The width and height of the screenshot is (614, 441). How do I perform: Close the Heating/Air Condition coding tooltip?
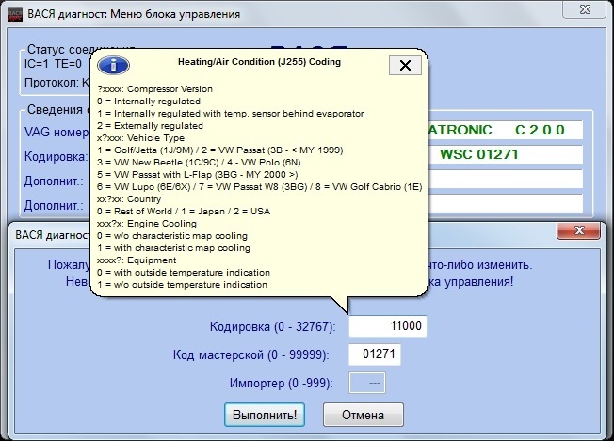point(405,65)
